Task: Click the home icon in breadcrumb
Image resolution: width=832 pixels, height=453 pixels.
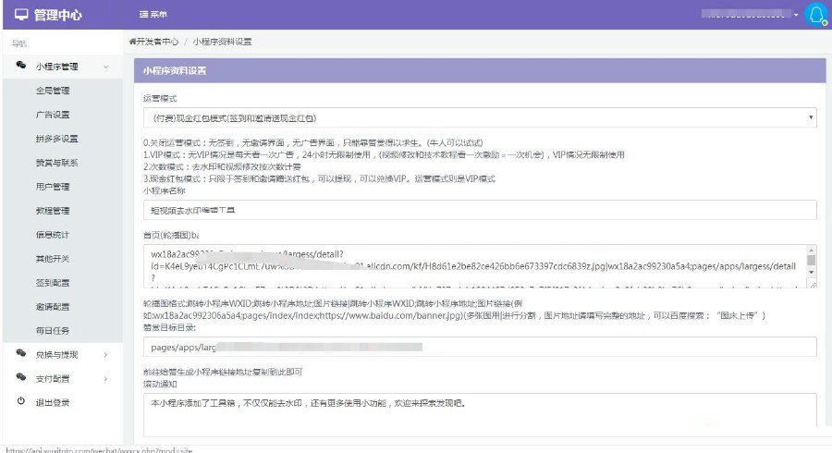Action: 132,42
